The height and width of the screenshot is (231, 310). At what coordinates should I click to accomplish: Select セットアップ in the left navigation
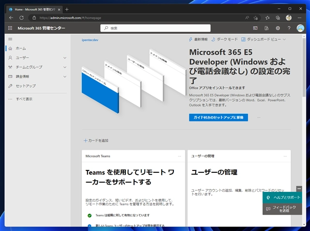25,86
